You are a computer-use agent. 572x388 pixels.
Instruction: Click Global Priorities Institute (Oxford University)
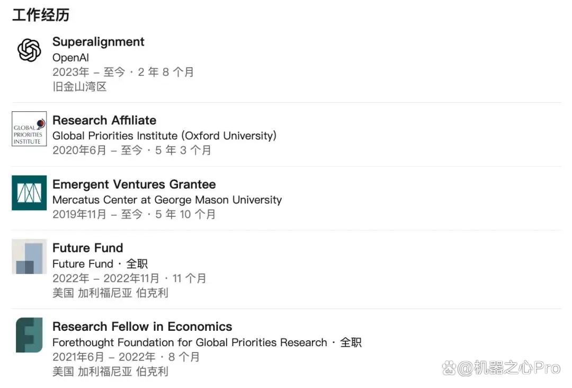[x=165, y=136]
